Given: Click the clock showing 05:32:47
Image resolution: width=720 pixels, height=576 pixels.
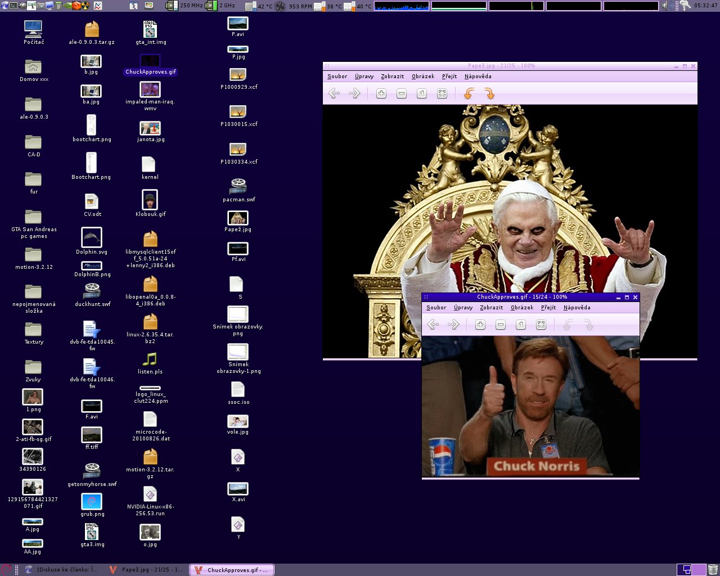Looking at the screenshot, I should 705,6.
